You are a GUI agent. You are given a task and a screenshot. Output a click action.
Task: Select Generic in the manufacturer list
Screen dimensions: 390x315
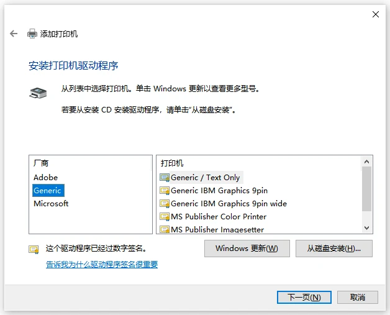pos(48,191)
